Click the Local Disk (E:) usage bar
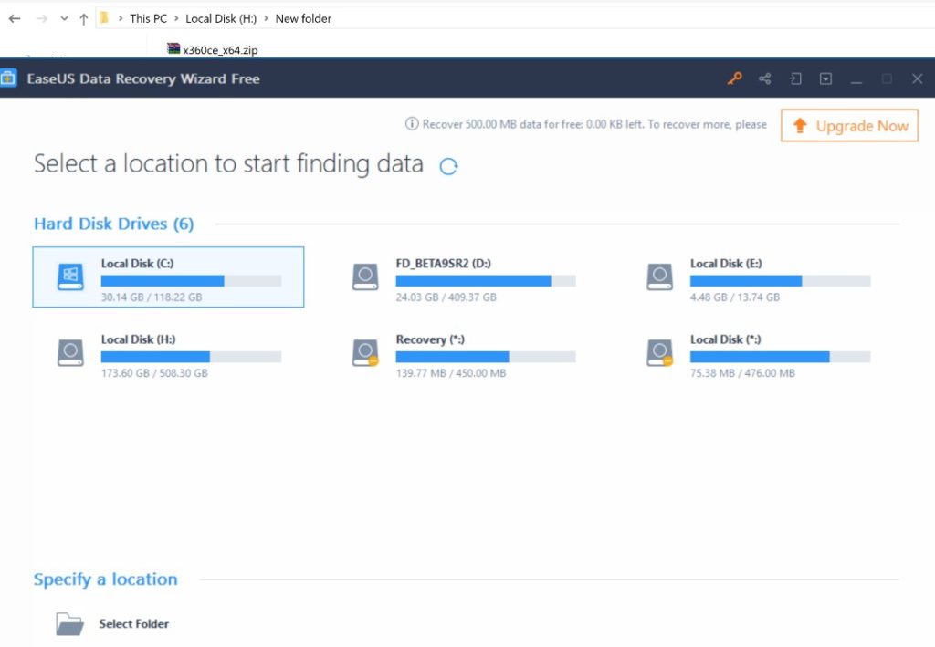The width and height of the screenshot is (935, 647). coord(780,281)
